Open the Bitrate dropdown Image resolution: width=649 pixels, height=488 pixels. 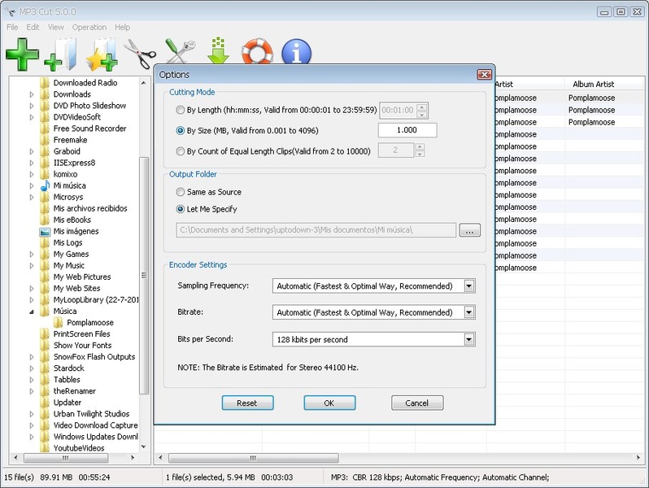tap(469, 312)
